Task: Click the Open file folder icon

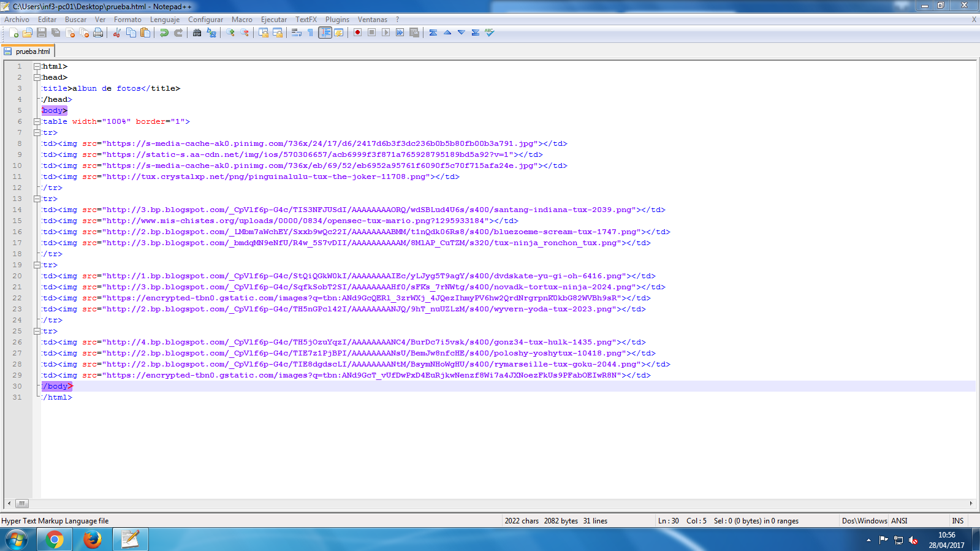Action: (x=28, y=32)
